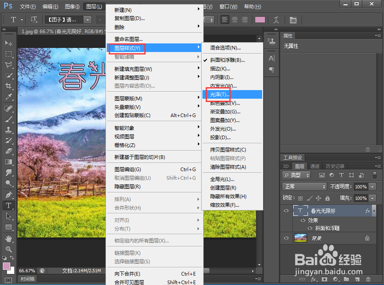The width and height of the screenshot is (384, 285).
Task: Click the add layer mask button
Action: tap(324, 279)
